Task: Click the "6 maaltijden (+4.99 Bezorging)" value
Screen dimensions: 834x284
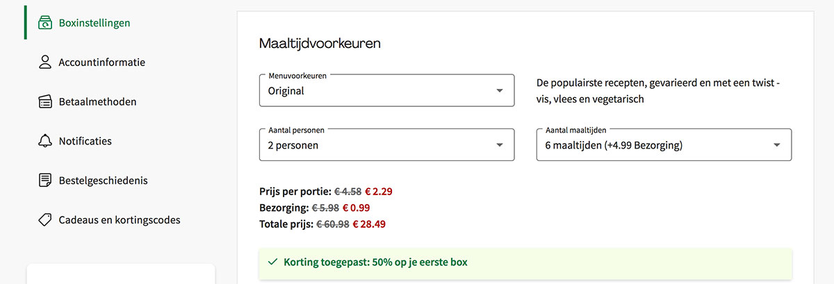Action: 614,145
